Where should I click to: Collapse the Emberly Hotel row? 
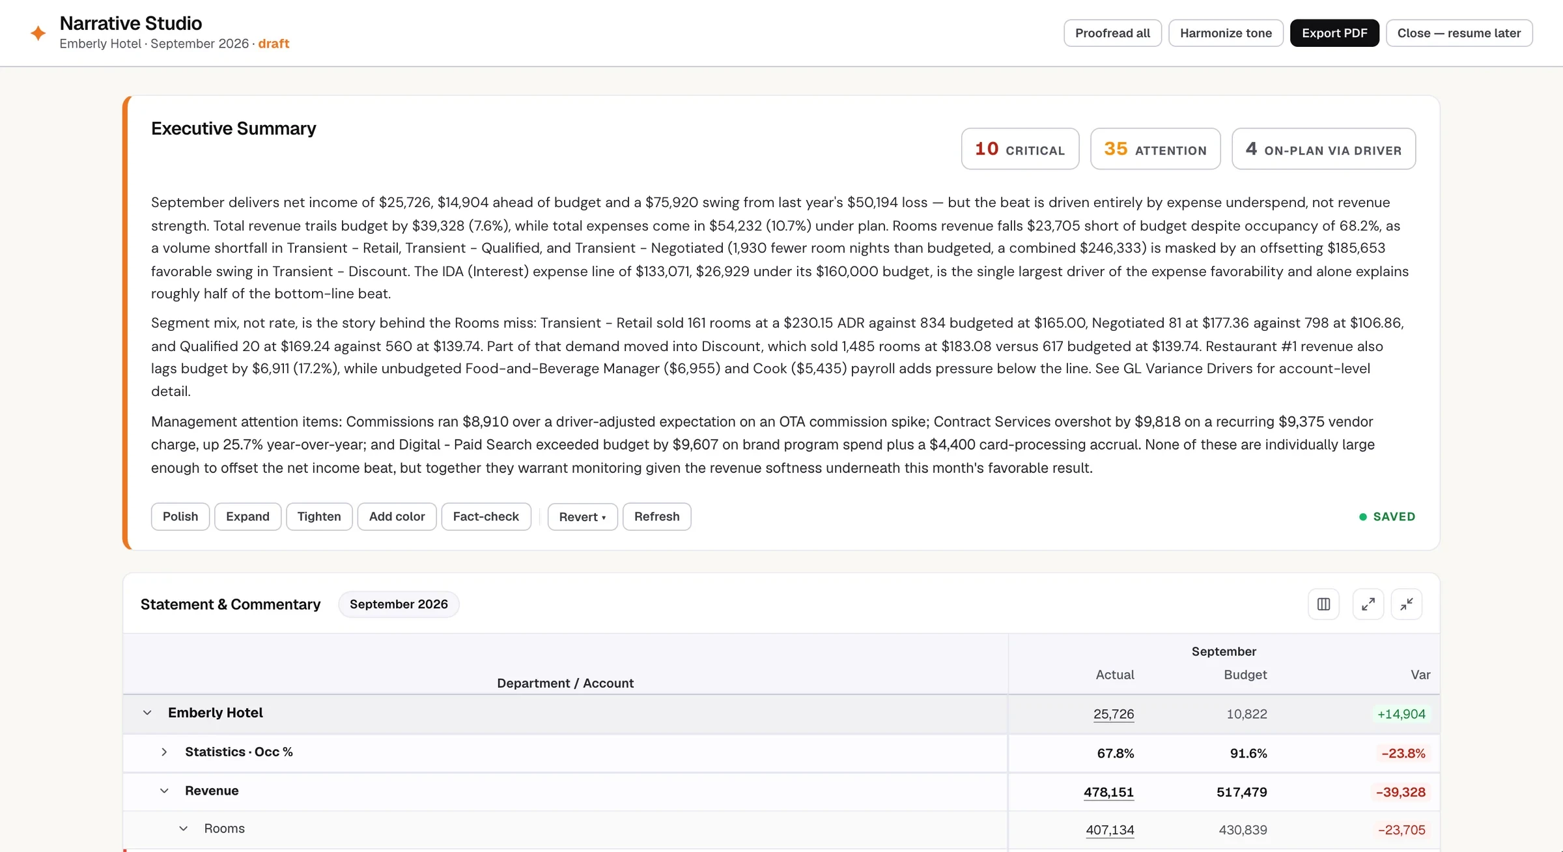tap(147, 713)
